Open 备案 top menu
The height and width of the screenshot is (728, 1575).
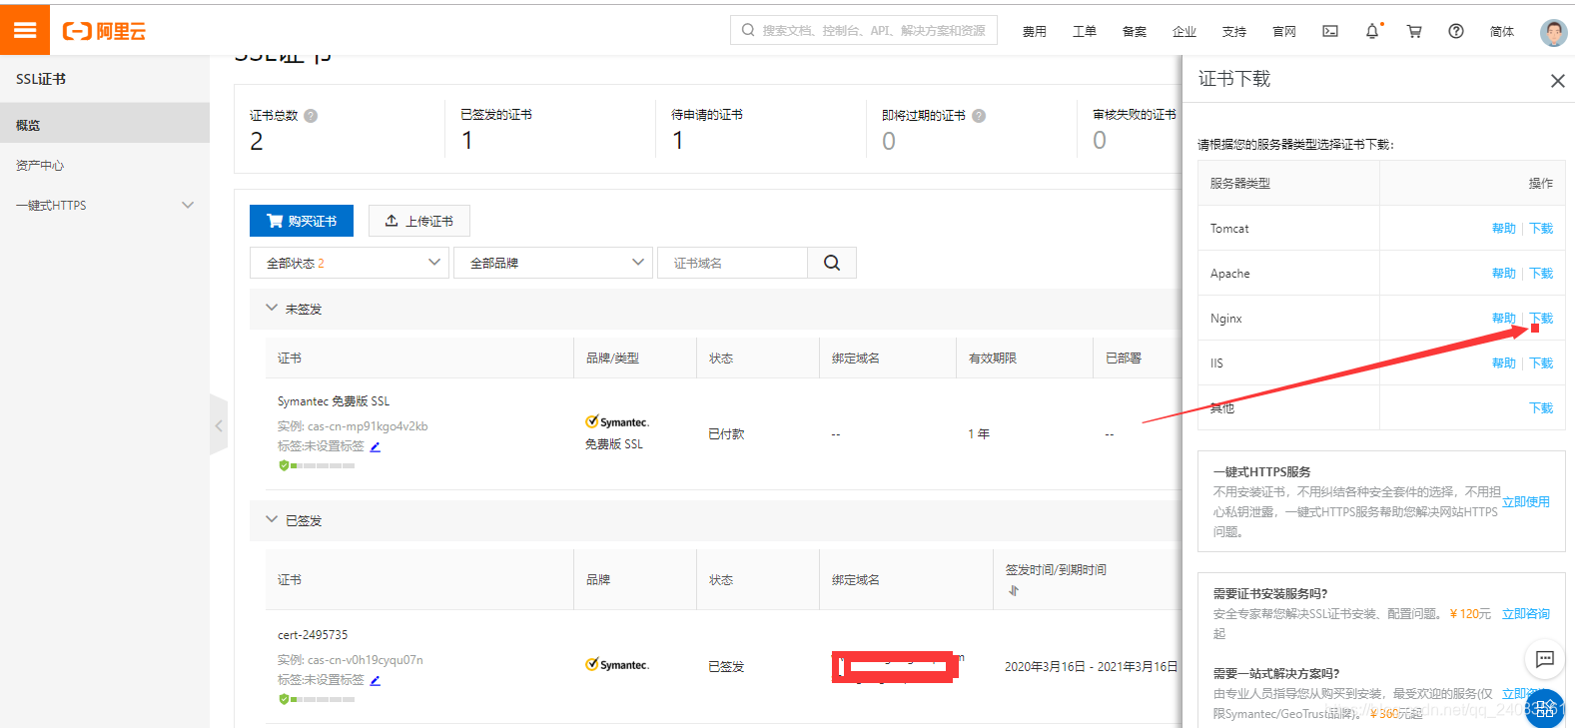1134,32
